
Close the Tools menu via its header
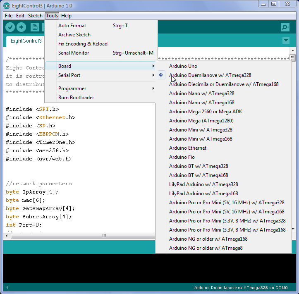(52, 16)
